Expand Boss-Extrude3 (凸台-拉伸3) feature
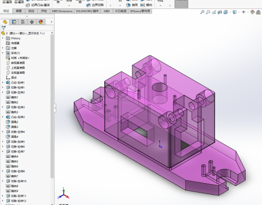262x205 pixels. 3,117
